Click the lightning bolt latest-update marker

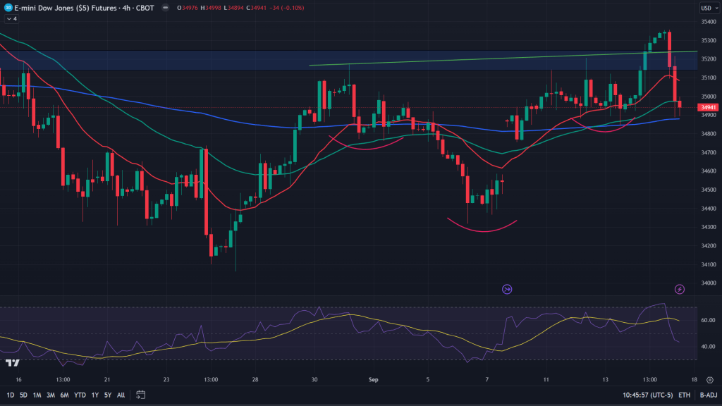680,289
